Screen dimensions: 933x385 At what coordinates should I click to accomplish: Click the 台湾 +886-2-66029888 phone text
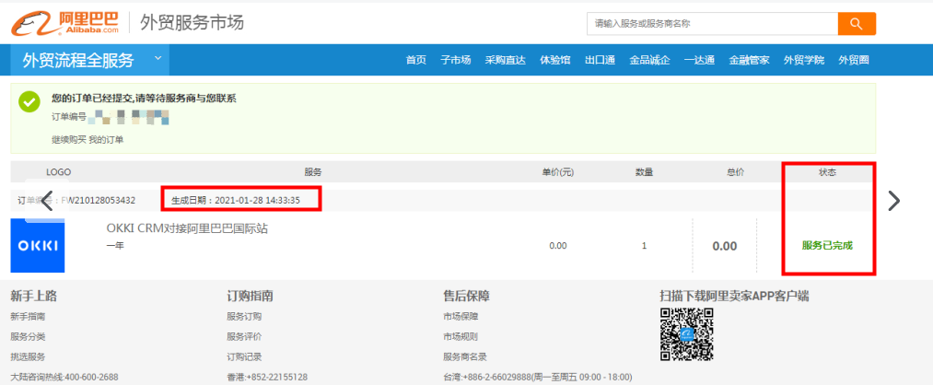tap(537, 378)
